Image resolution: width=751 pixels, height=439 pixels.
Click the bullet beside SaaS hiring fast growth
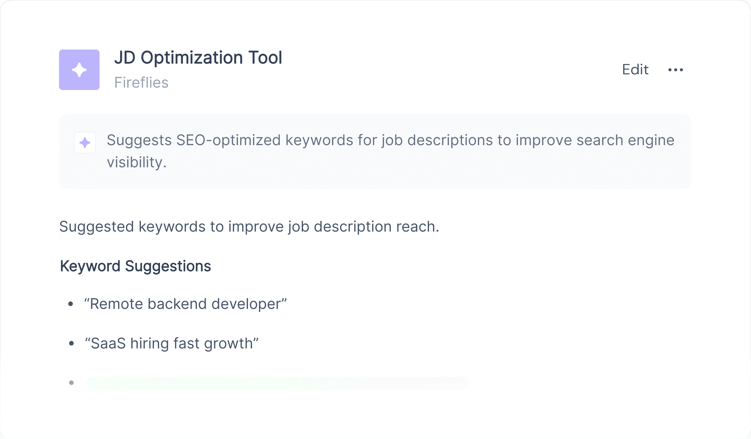pyautogui.click(x=71, y=344)
